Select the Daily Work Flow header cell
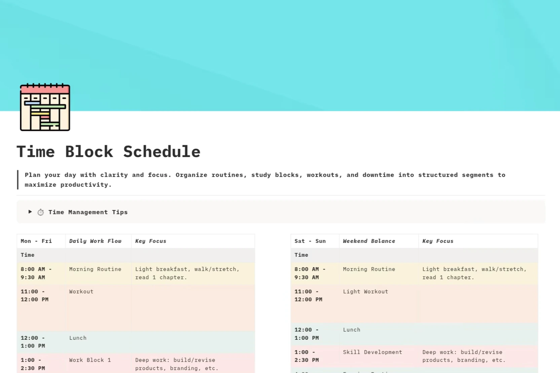 click(95, 241)
